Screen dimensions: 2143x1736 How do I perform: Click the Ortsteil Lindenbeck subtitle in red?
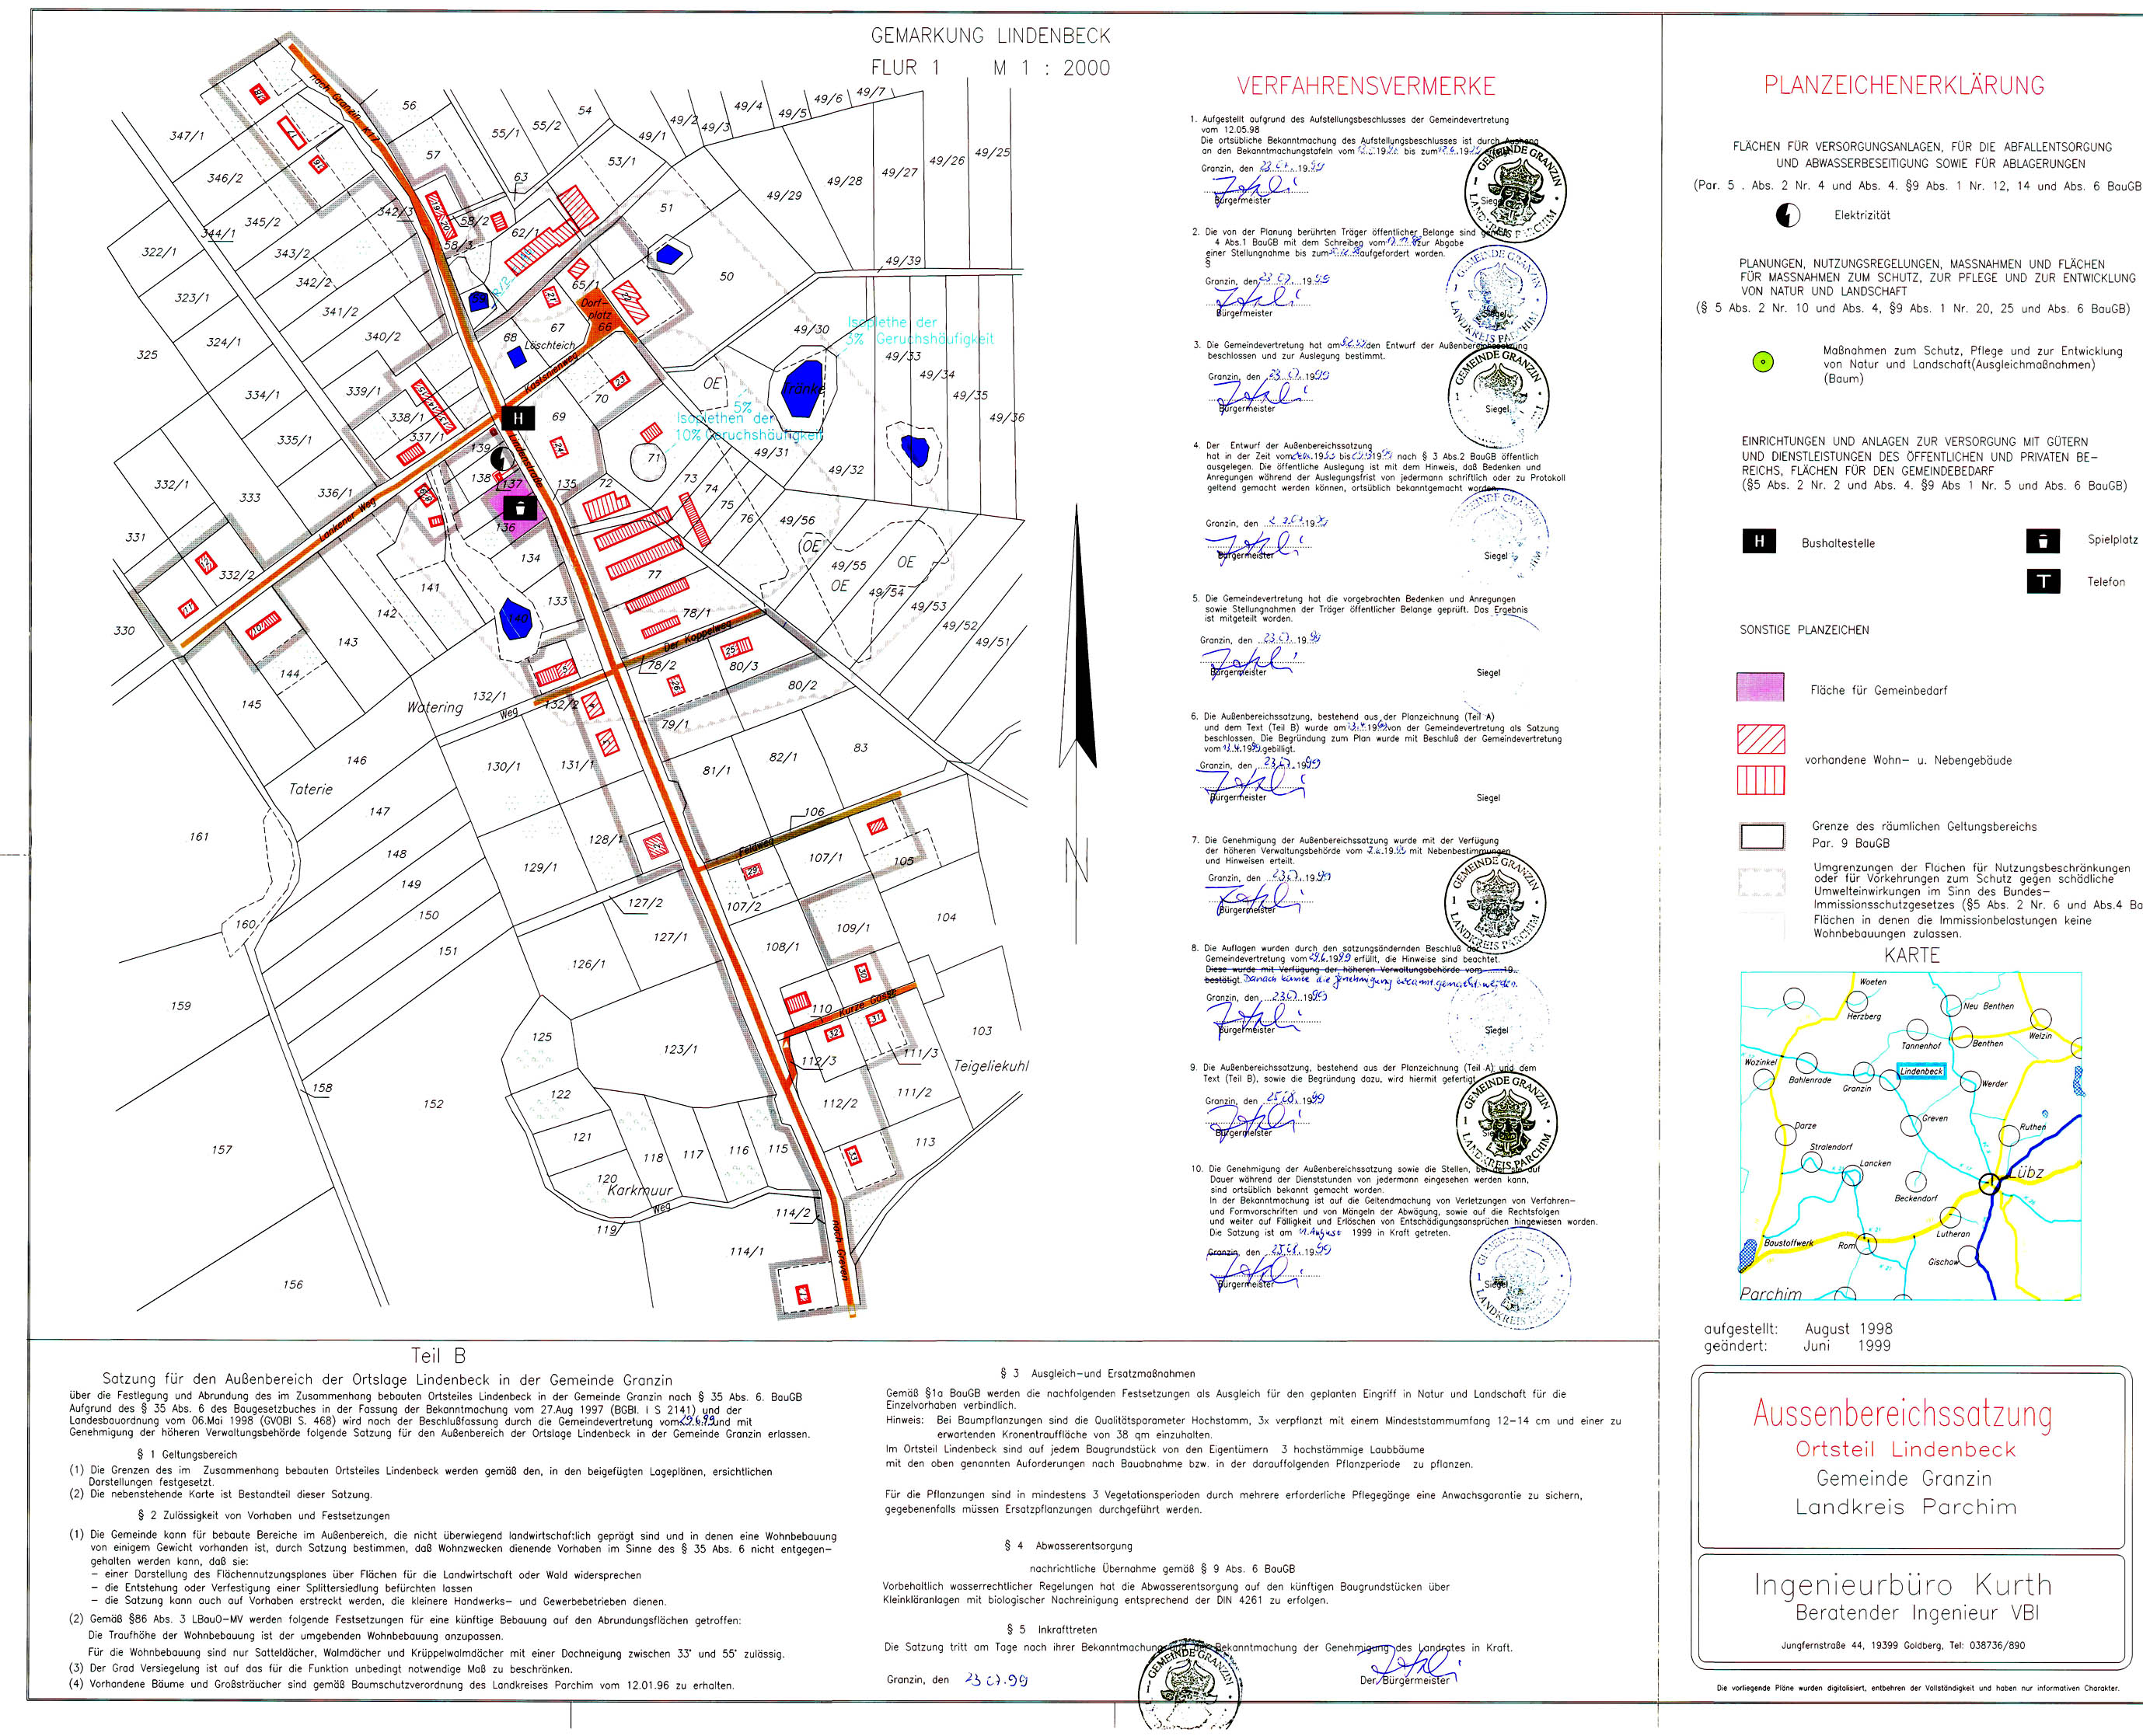[1905, 1449]
